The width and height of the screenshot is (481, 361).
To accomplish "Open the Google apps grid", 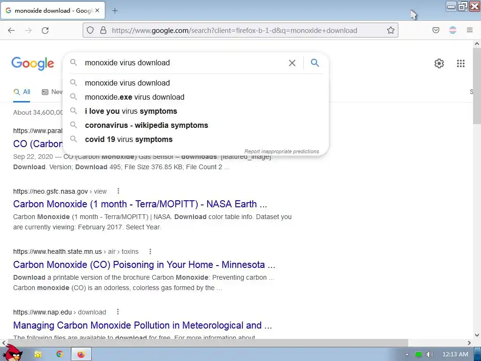I will [460, 63].
